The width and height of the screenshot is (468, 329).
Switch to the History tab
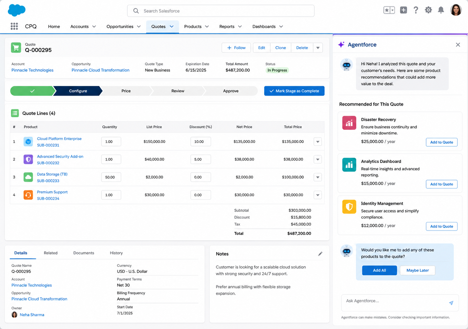click(x=116, y=253)
